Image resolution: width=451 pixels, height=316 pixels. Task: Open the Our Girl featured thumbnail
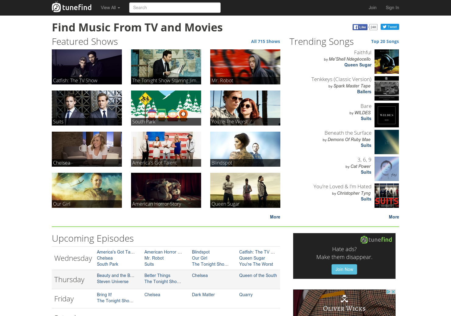87,190
